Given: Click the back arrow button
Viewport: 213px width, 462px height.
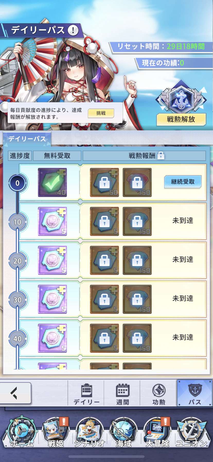Looking at the screenshot, I should coord(15,393).
